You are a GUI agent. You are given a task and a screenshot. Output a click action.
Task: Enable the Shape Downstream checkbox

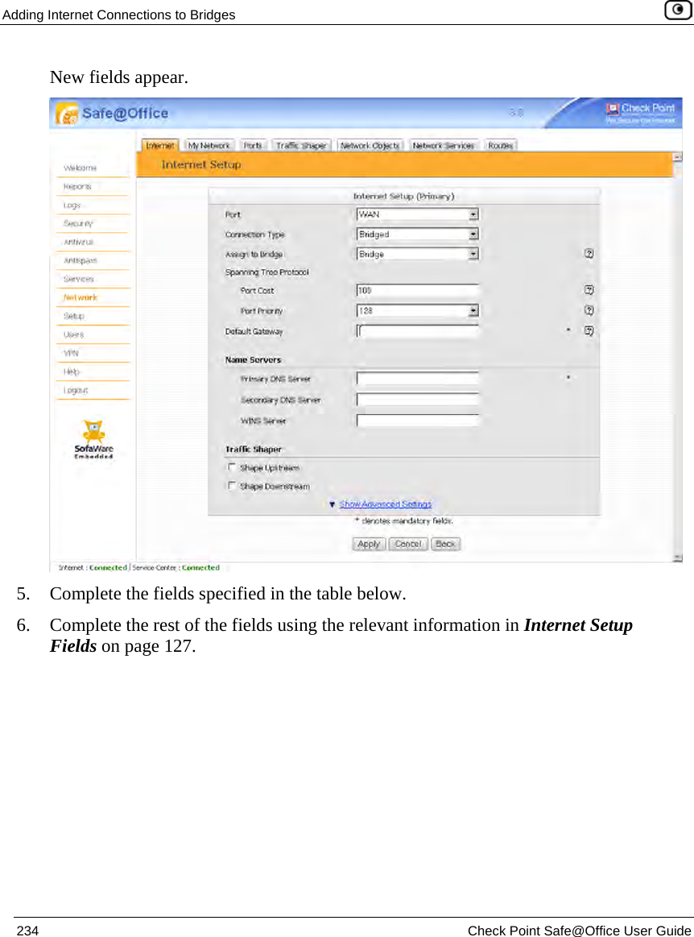tap(232, 485)
